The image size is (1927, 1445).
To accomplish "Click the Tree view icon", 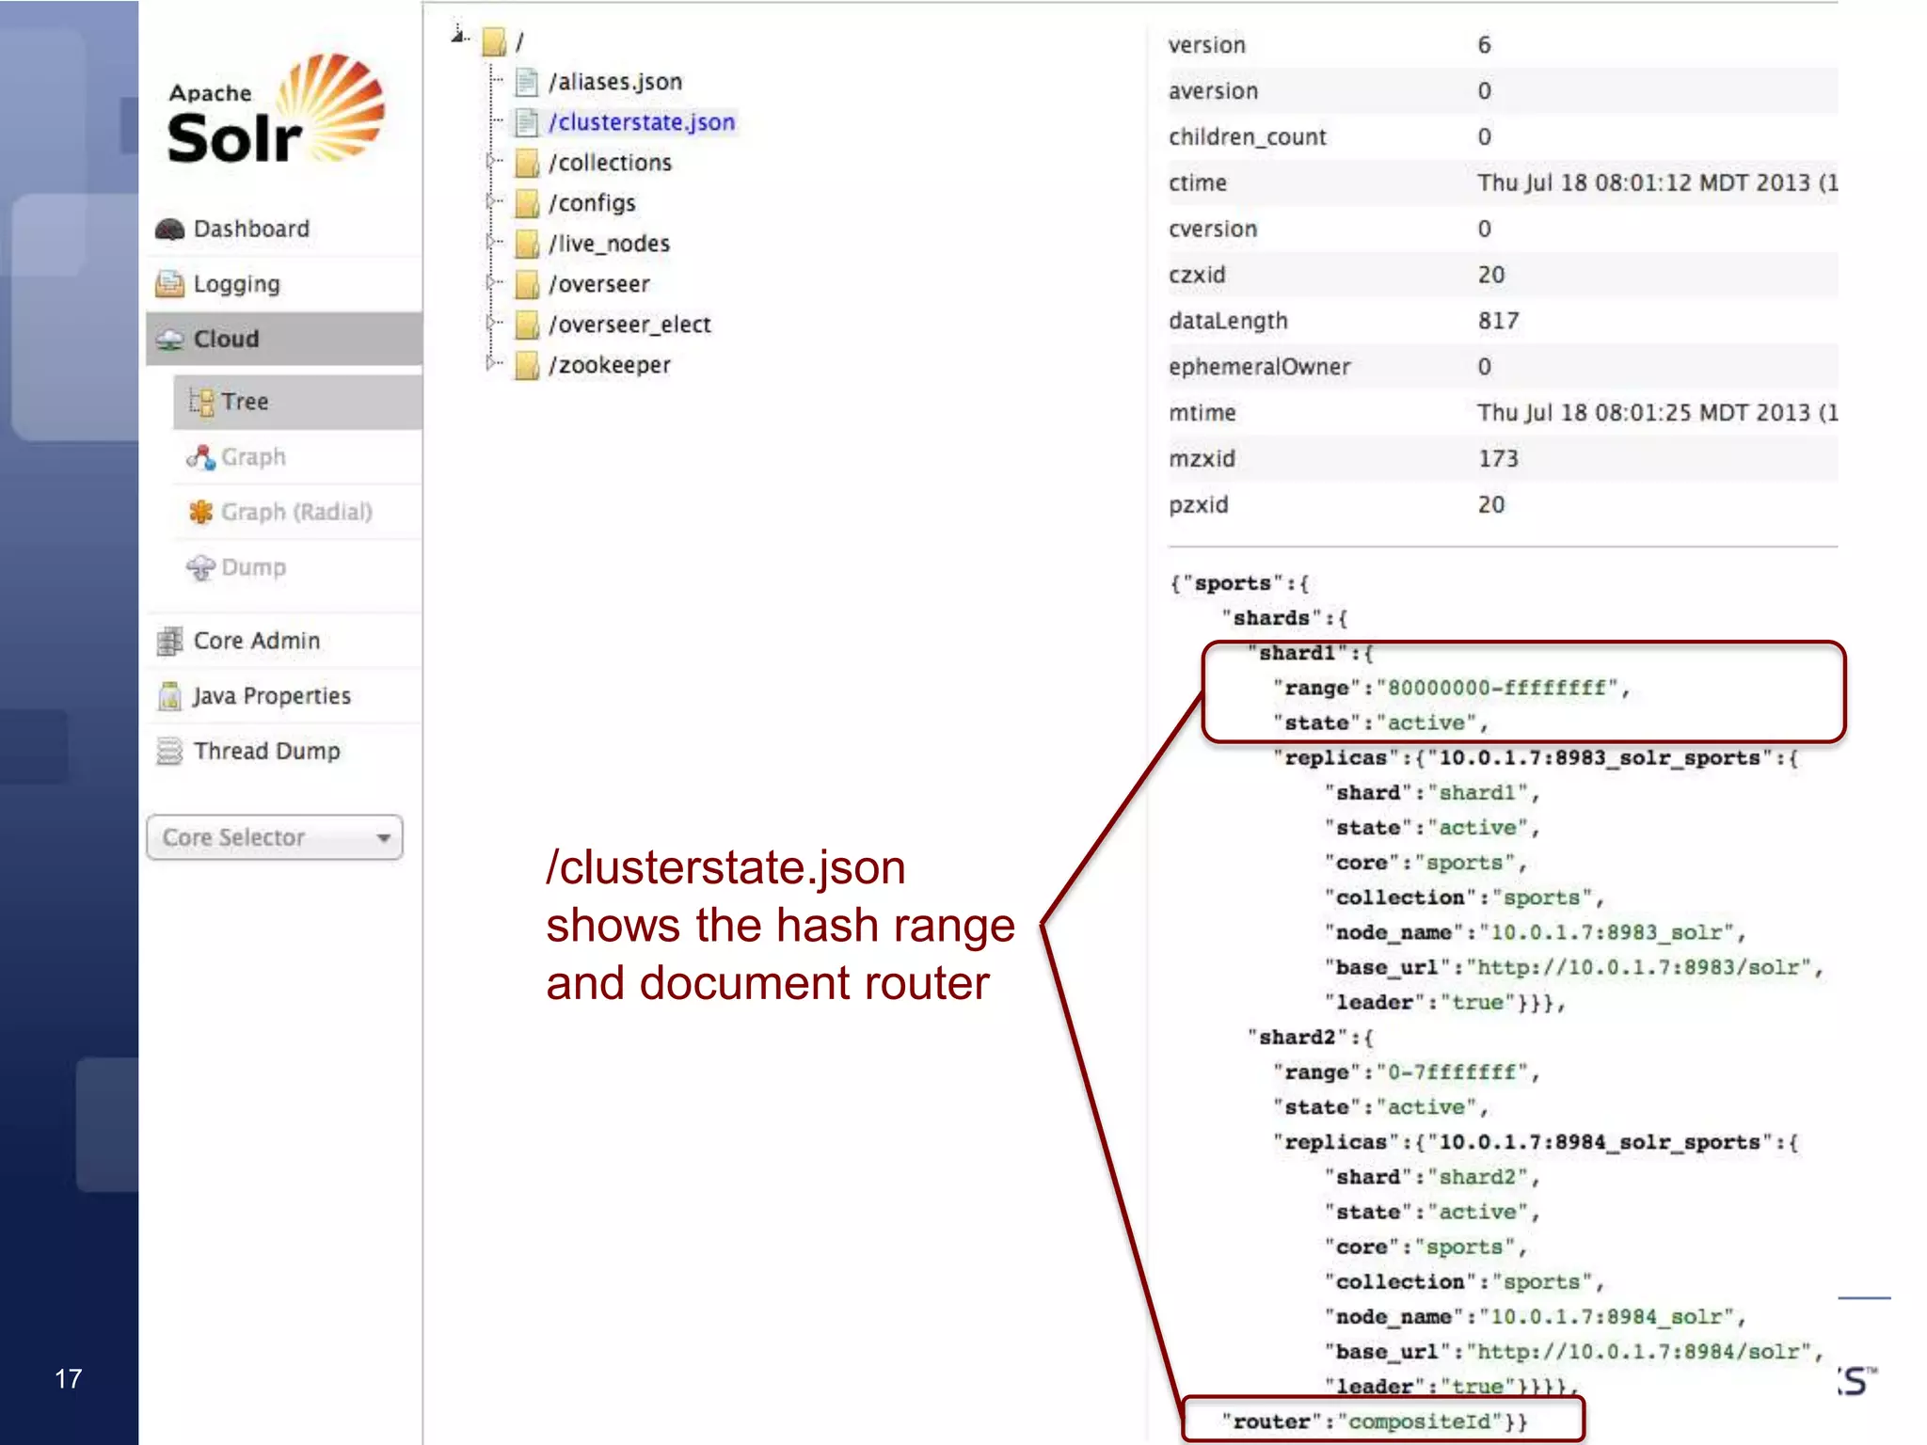I will click(200, 402).
